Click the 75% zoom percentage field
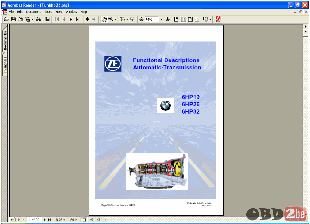The height and width of the screenshot is (224, 310). click(x=152, y=20)
